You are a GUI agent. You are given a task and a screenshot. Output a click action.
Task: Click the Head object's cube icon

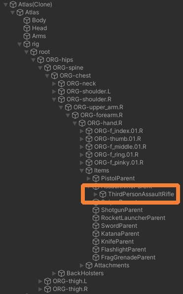click(x=27, y=28)
